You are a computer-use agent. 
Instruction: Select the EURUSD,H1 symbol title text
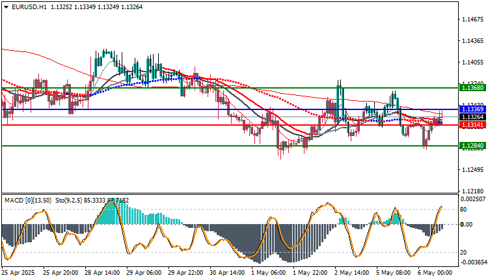(x=29, y=7)
